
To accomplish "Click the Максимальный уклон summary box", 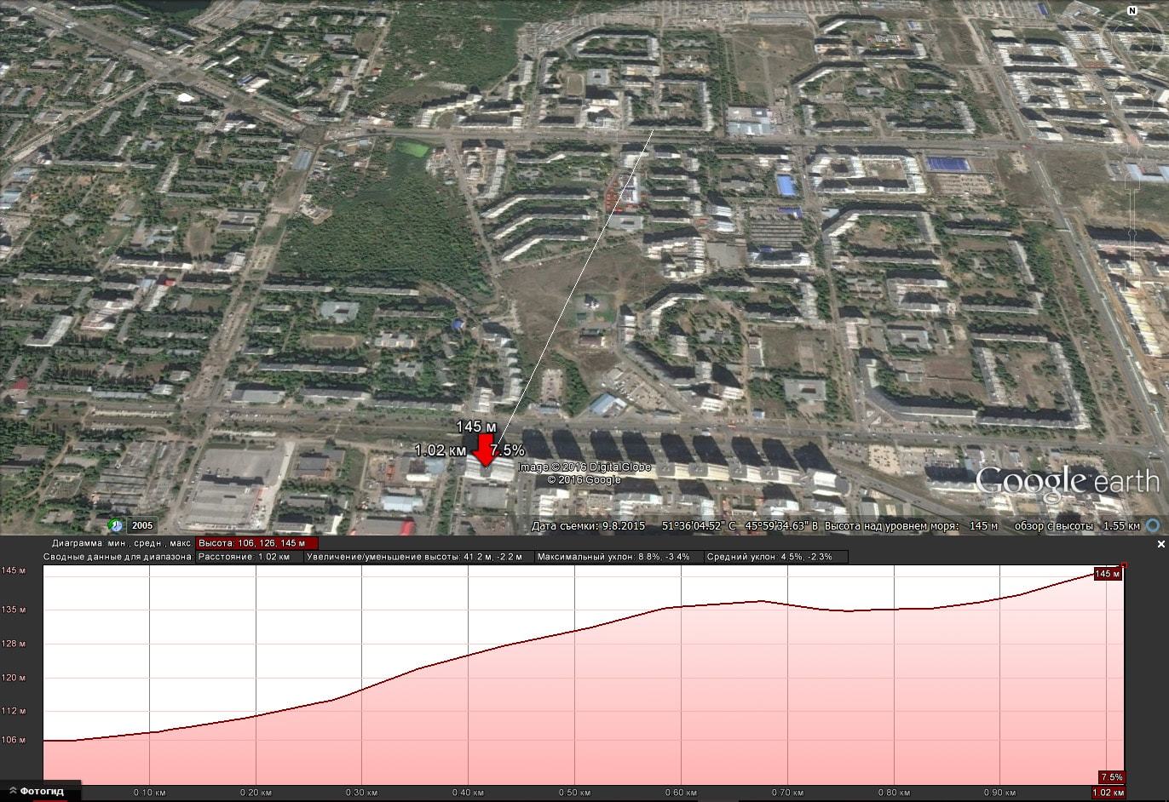I will coord(619,557).
